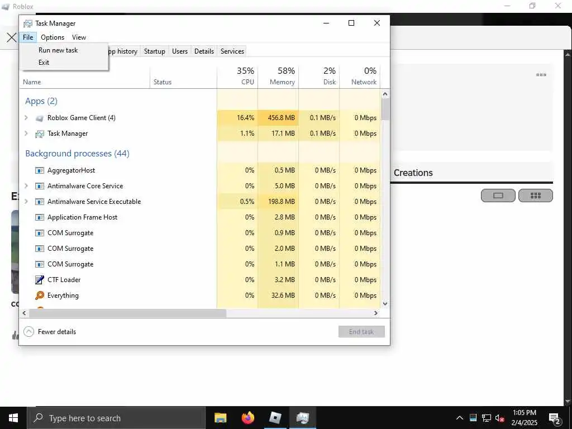Sort processes by Status column
Viewport: 572px width, 429px height.
coord(183,76)
